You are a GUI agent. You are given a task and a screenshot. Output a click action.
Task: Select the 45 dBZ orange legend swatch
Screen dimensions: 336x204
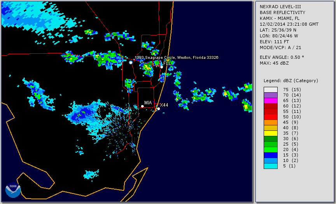point(271,123)
